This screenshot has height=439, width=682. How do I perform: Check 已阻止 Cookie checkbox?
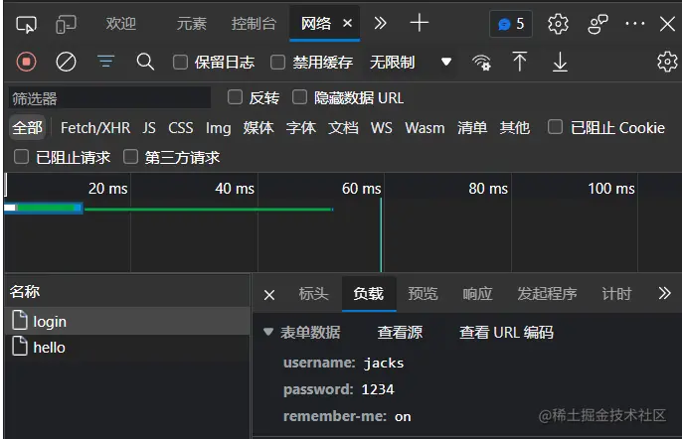(555, 127)
